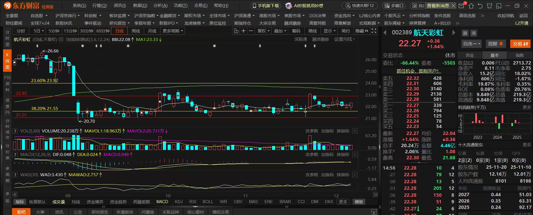Viewport: 533px width, 215px height.
Task: Select the 周线 period tab
Action: (136, 31)
